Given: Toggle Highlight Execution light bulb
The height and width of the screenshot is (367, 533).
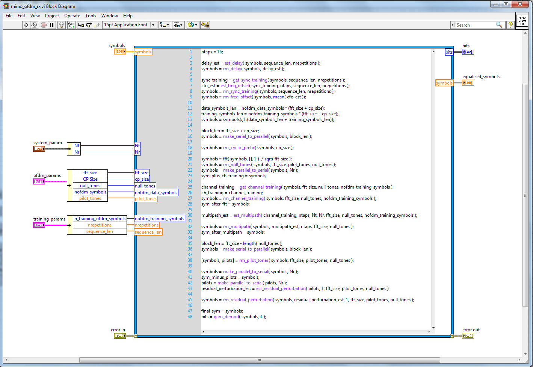Looking at the screenshot, I should tap(62, 25).
